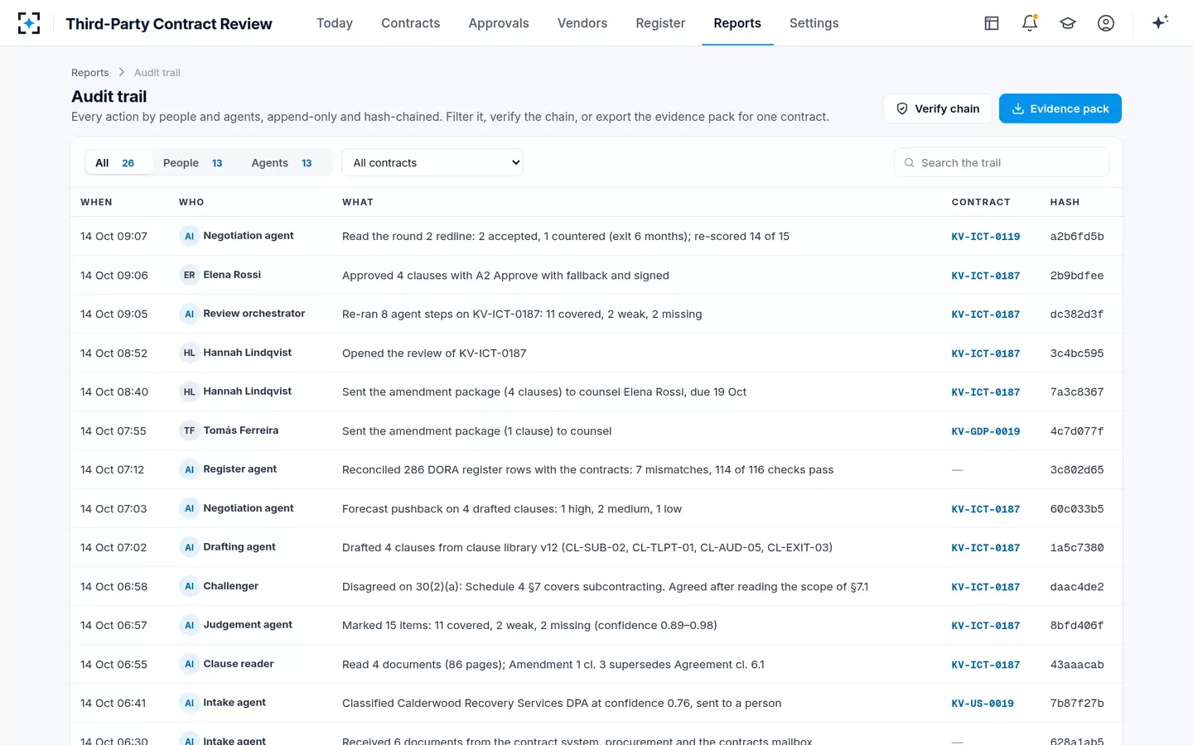Switch to the Contracts tab
Viewport: 1193px width, 745px height.
[x=411, y=23]
